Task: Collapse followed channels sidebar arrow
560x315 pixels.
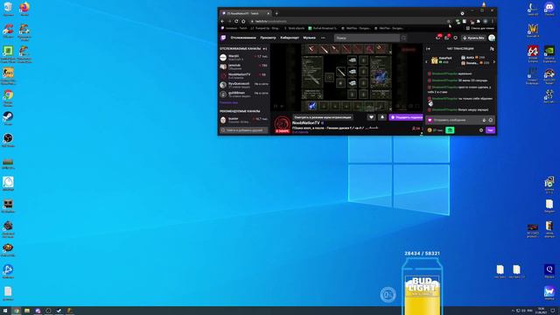Action: (x=265, y=49)
